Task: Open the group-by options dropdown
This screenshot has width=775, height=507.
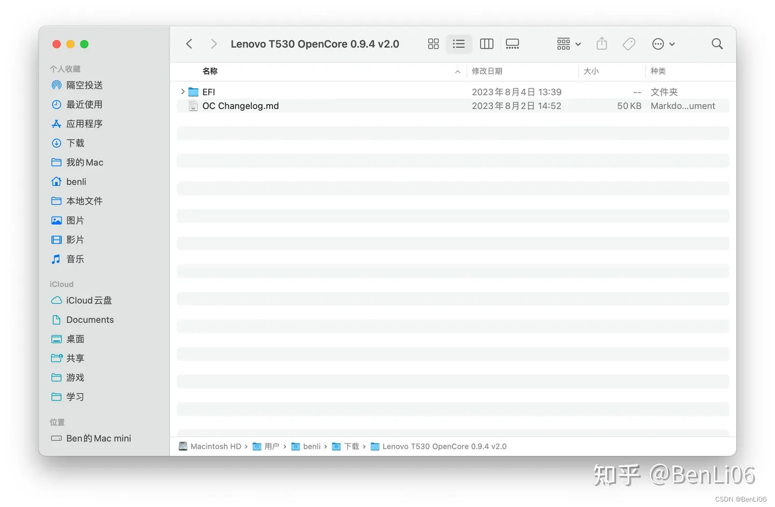Action: tap(569, 44)
